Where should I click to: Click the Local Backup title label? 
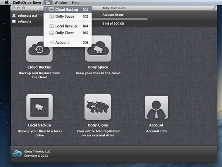pyautogui.click(x=40, y=125)
